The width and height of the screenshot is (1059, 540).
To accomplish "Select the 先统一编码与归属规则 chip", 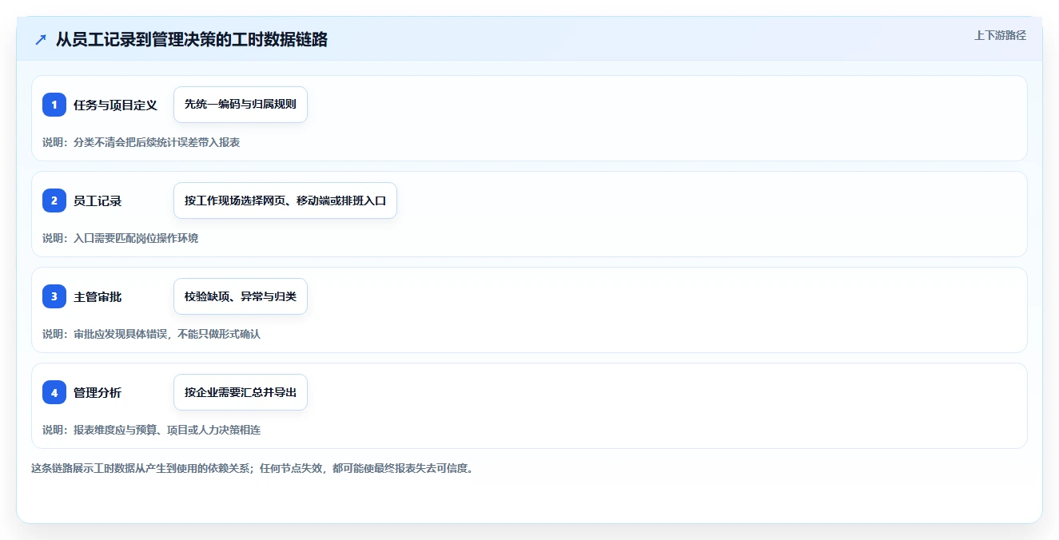I will pos(241,105).
